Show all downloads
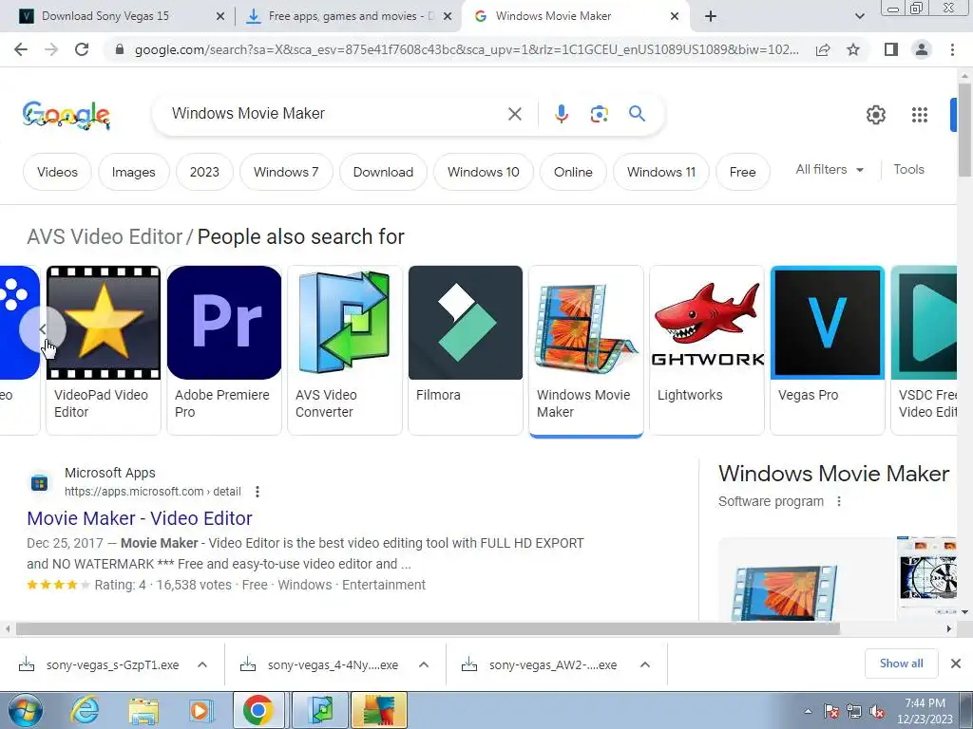This screenshot has width=973, height=729. coord(901,664)
